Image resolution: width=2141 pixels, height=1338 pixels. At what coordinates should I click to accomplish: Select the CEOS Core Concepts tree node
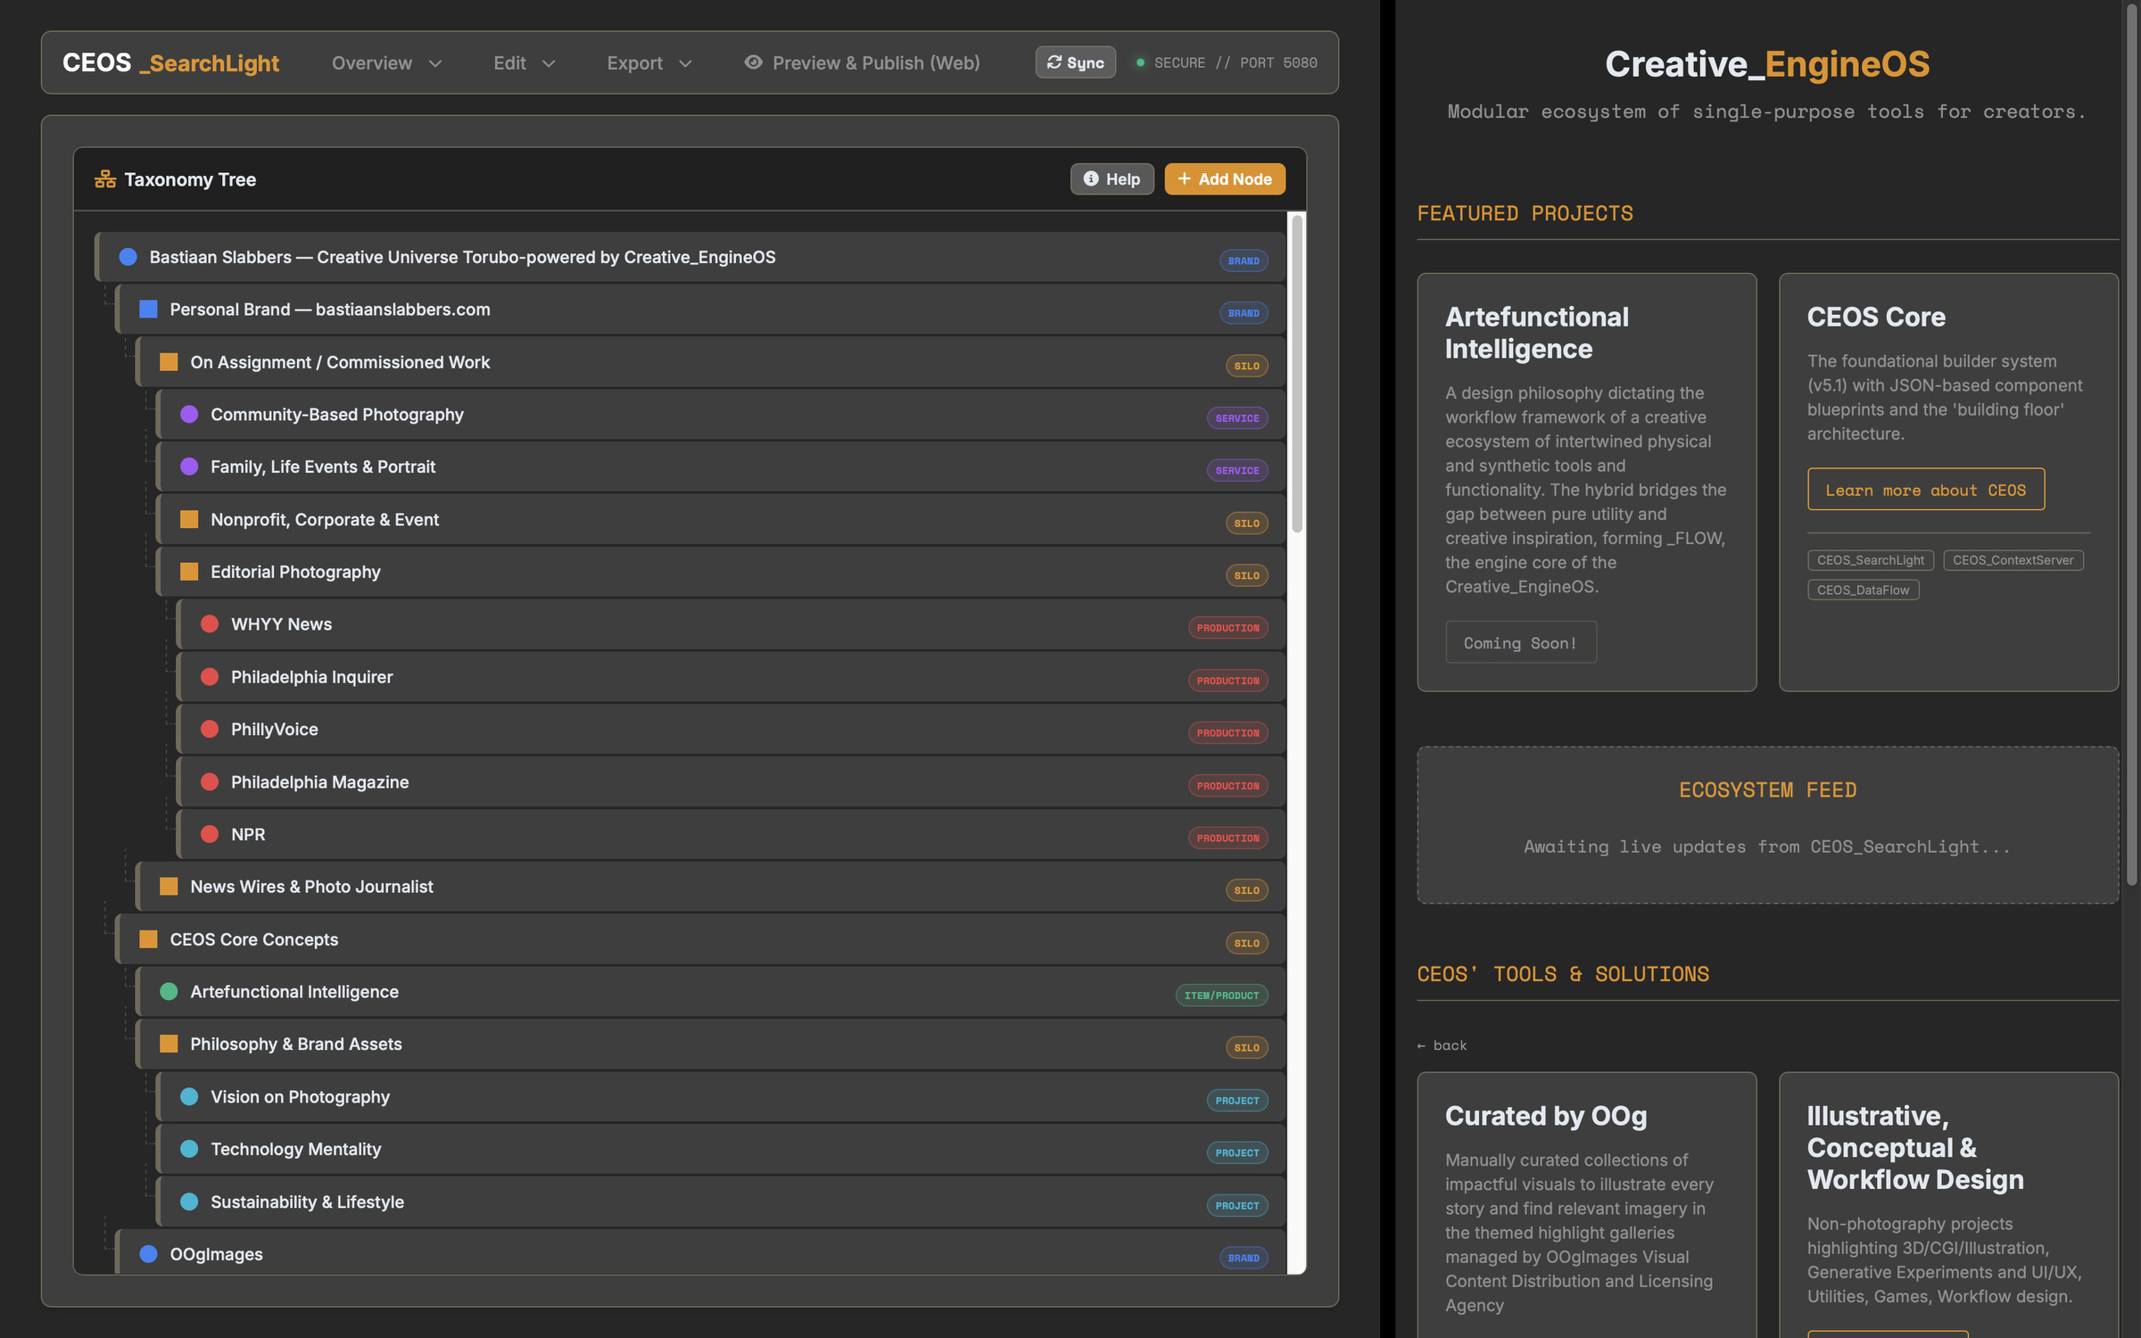pos(700,939)
